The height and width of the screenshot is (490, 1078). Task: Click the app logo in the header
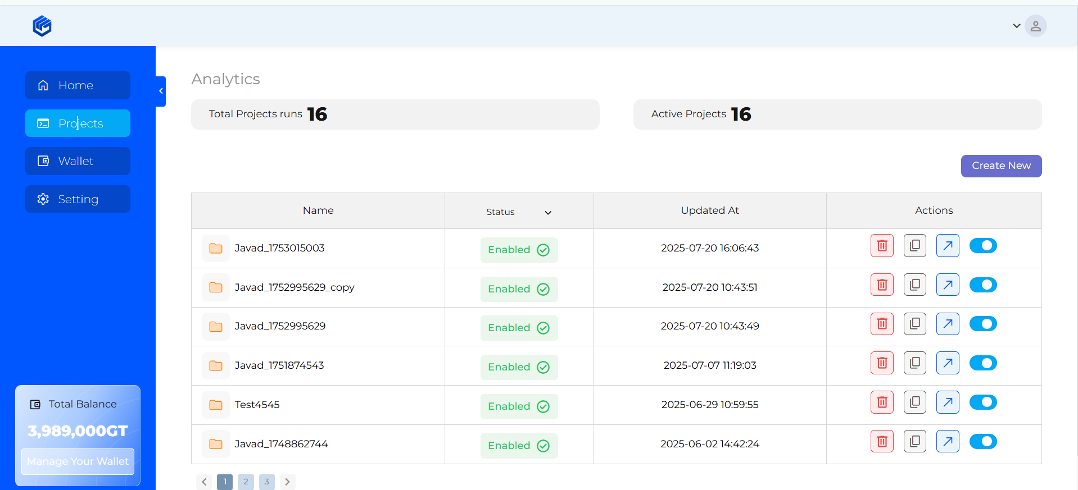pyautogui.click(x=42, y=26)
